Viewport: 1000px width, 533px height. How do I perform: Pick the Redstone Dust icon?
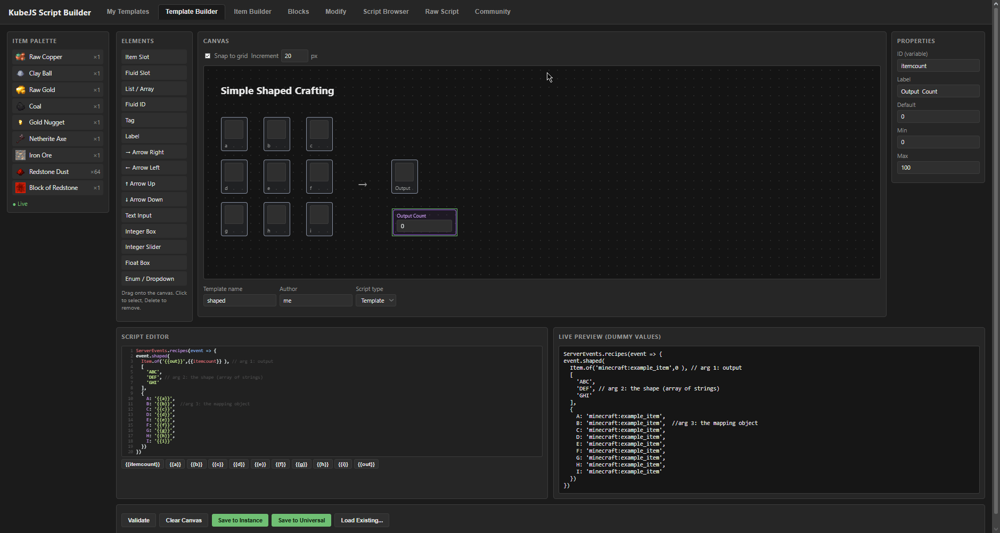pos(20,172)
